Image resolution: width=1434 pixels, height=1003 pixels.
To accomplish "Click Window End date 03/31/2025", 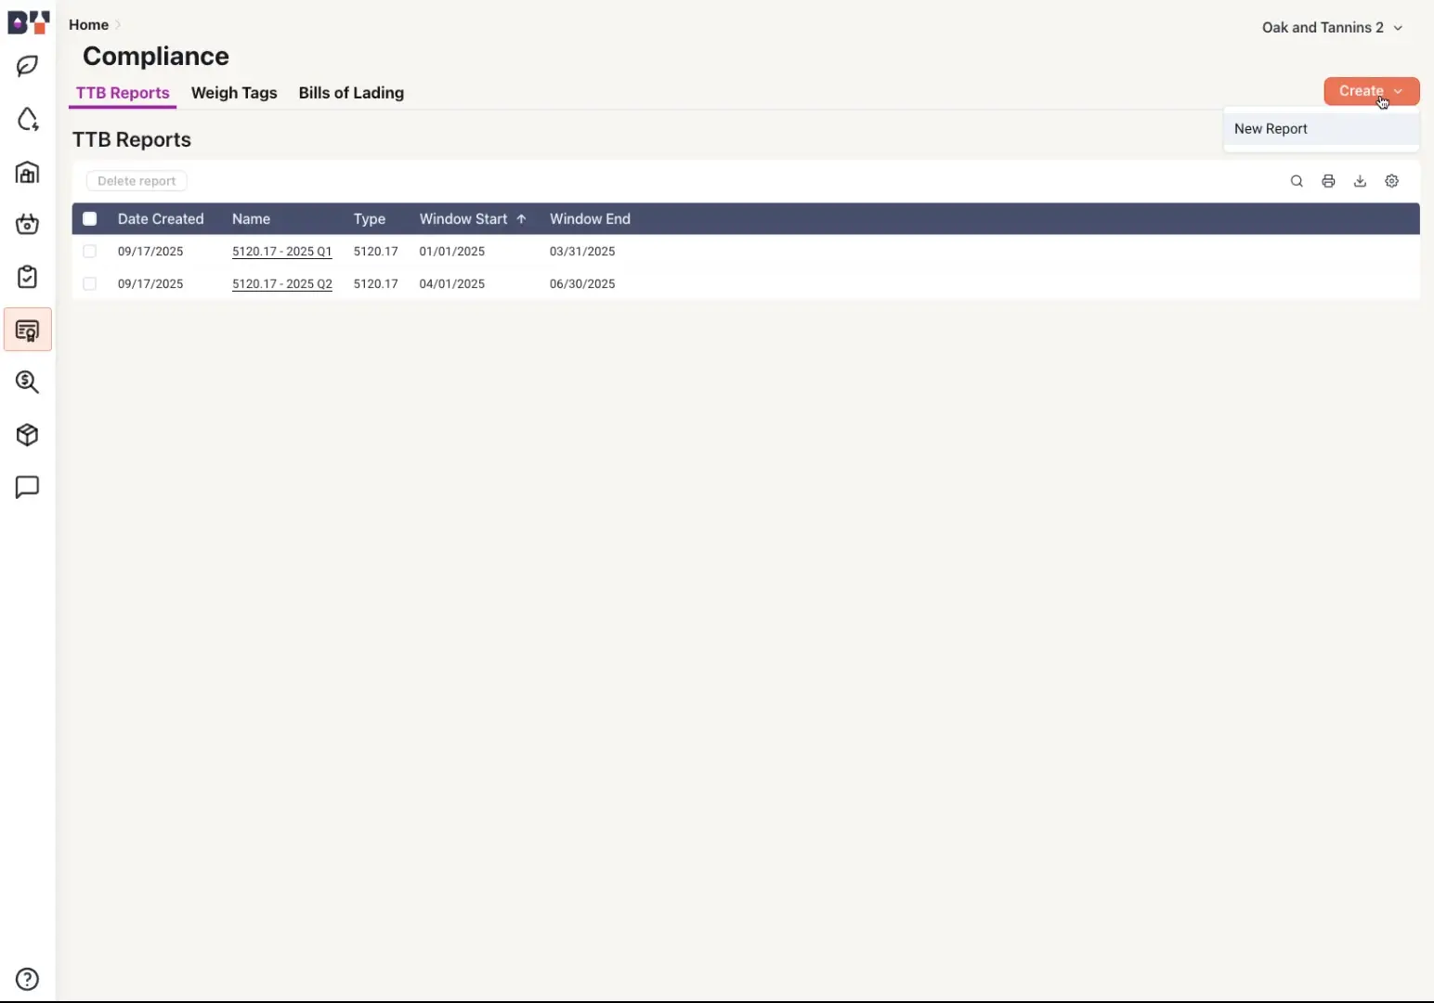I will click(x=582, y=252).
